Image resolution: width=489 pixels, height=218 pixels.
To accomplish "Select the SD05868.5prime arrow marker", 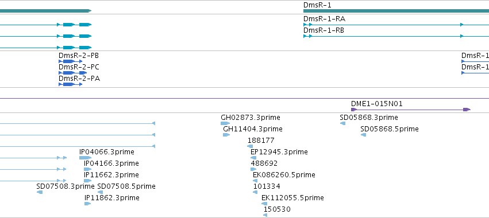I will click(363, 135).
